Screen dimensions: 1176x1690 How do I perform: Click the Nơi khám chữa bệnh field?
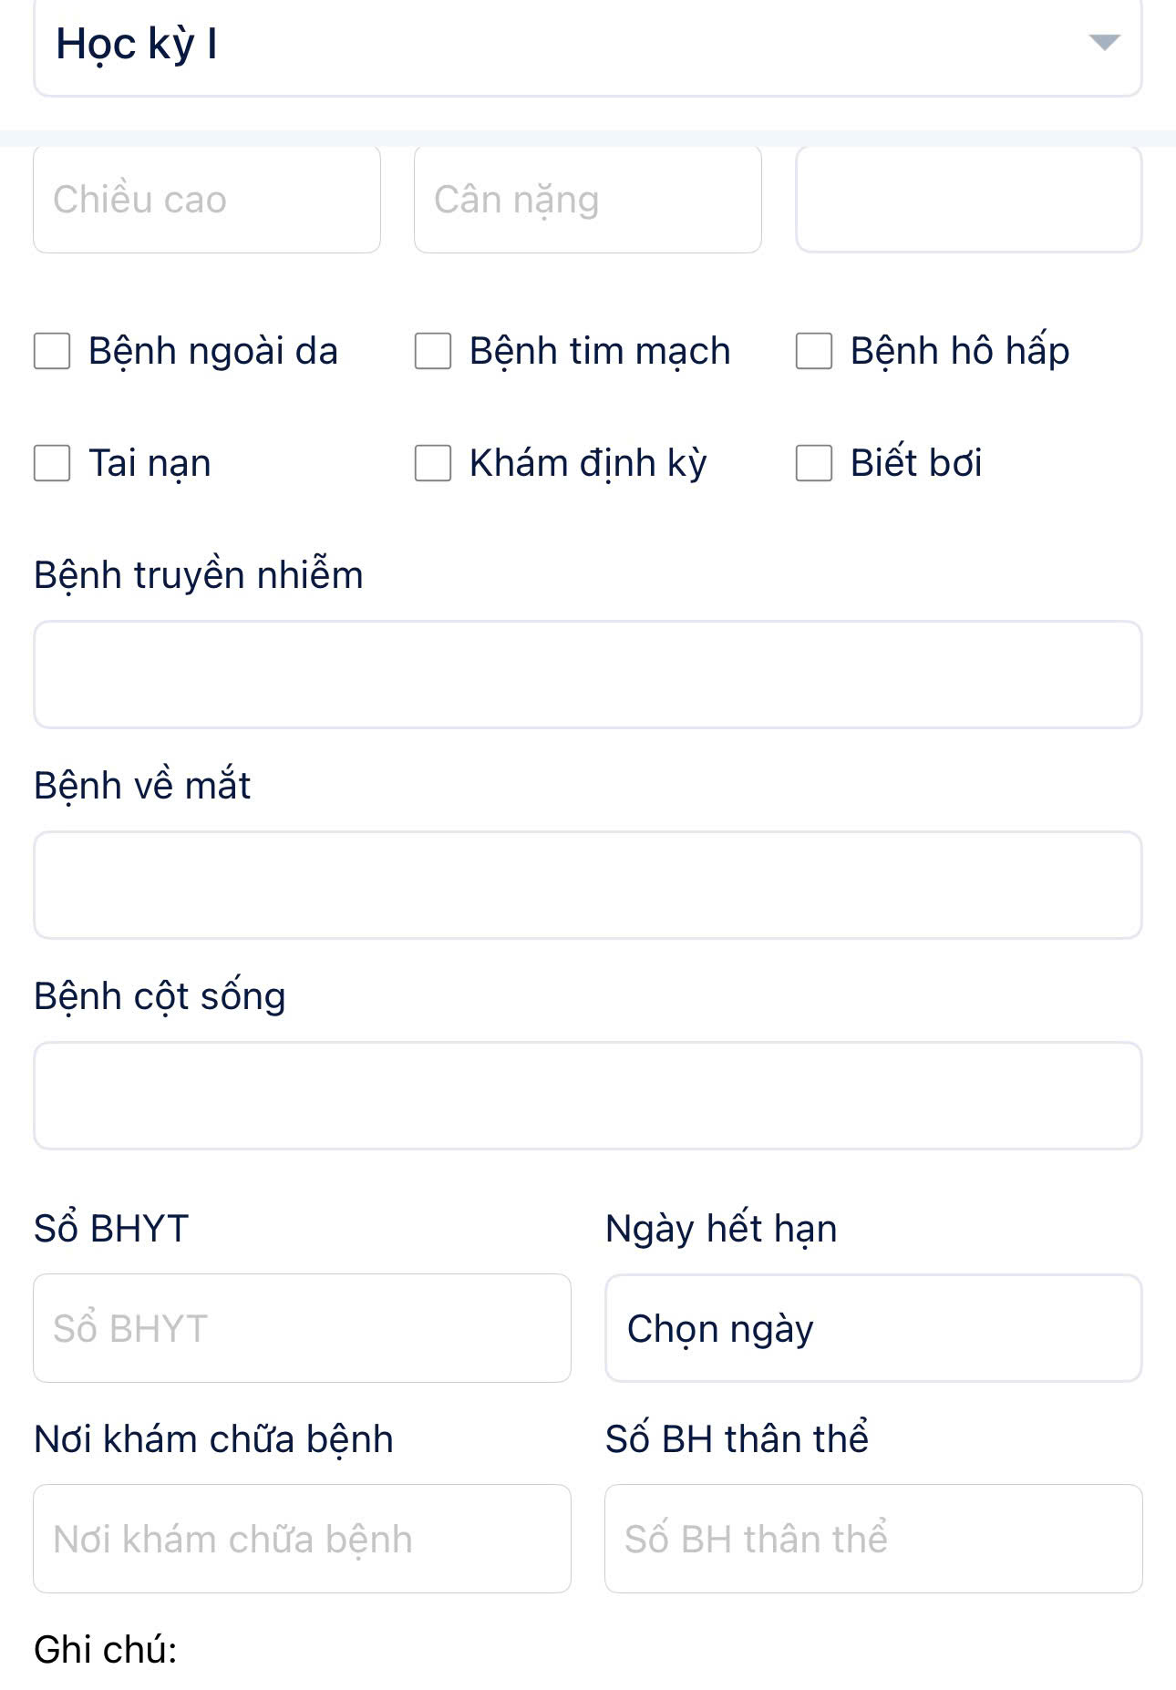[302, 1539]
